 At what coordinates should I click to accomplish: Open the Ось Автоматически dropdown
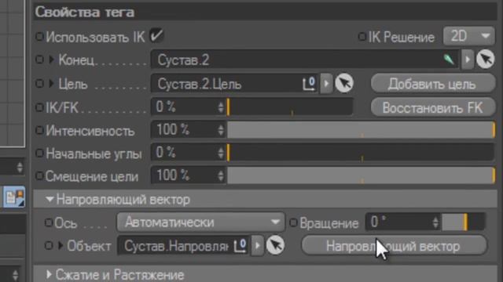pos(200,222)
